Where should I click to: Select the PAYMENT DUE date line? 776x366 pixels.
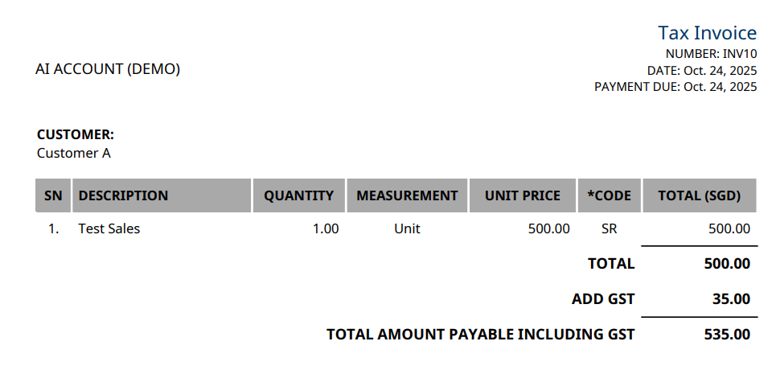[675, 87]
